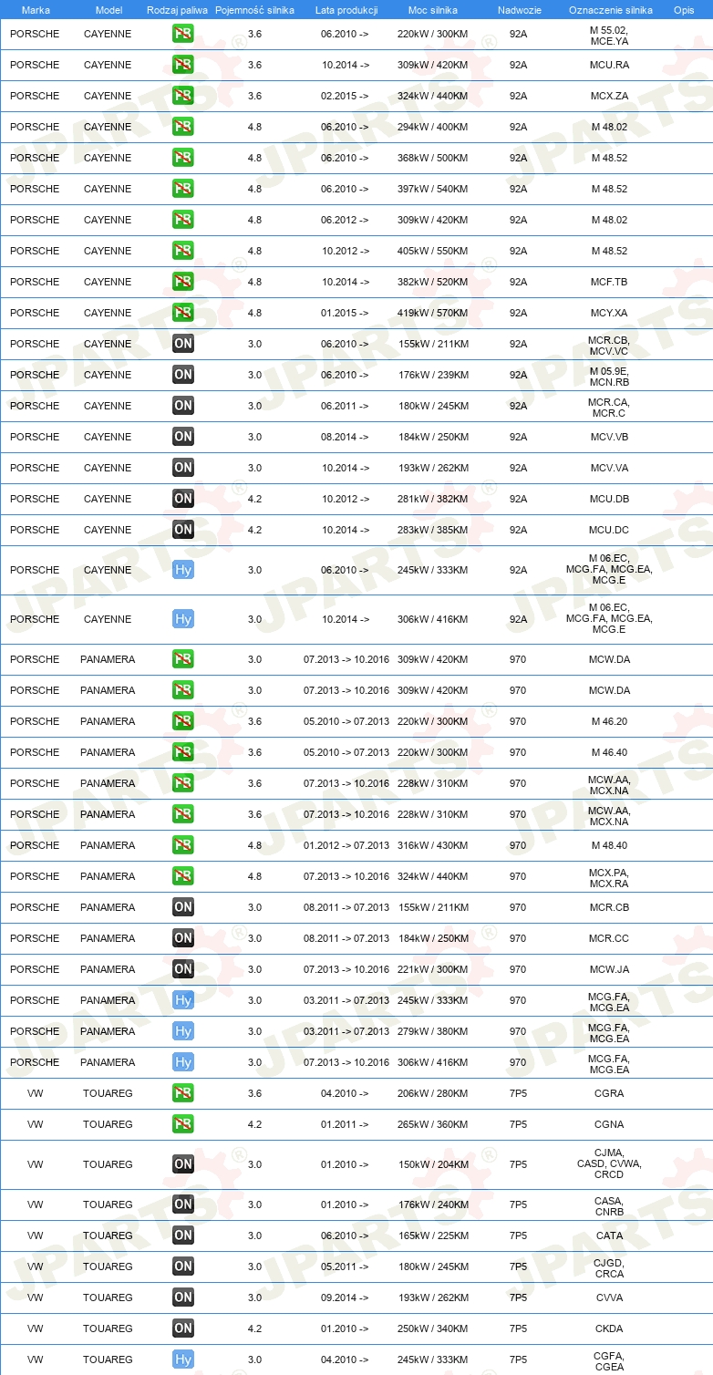Click the PB icon in the Panamera M 46.20 row
The height and width of the screenshot is (1375, 713).
(x=183, y=721)
